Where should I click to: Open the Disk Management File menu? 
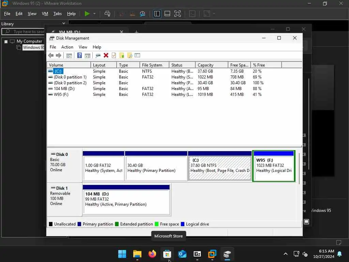(53, 47)
